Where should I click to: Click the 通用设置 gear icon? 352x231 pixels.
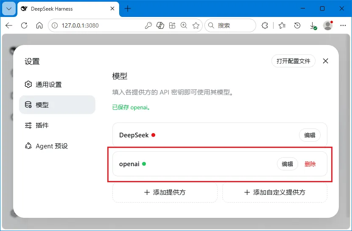[28, 84]
